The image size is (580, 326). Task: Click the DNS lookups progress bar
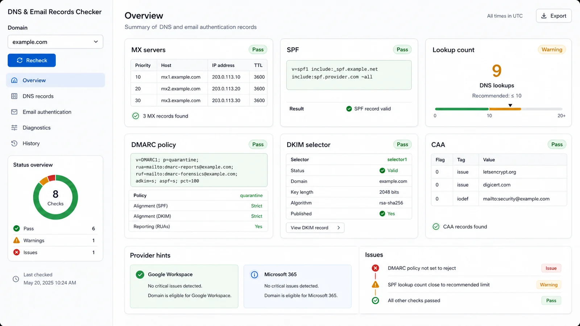point(498,109)
